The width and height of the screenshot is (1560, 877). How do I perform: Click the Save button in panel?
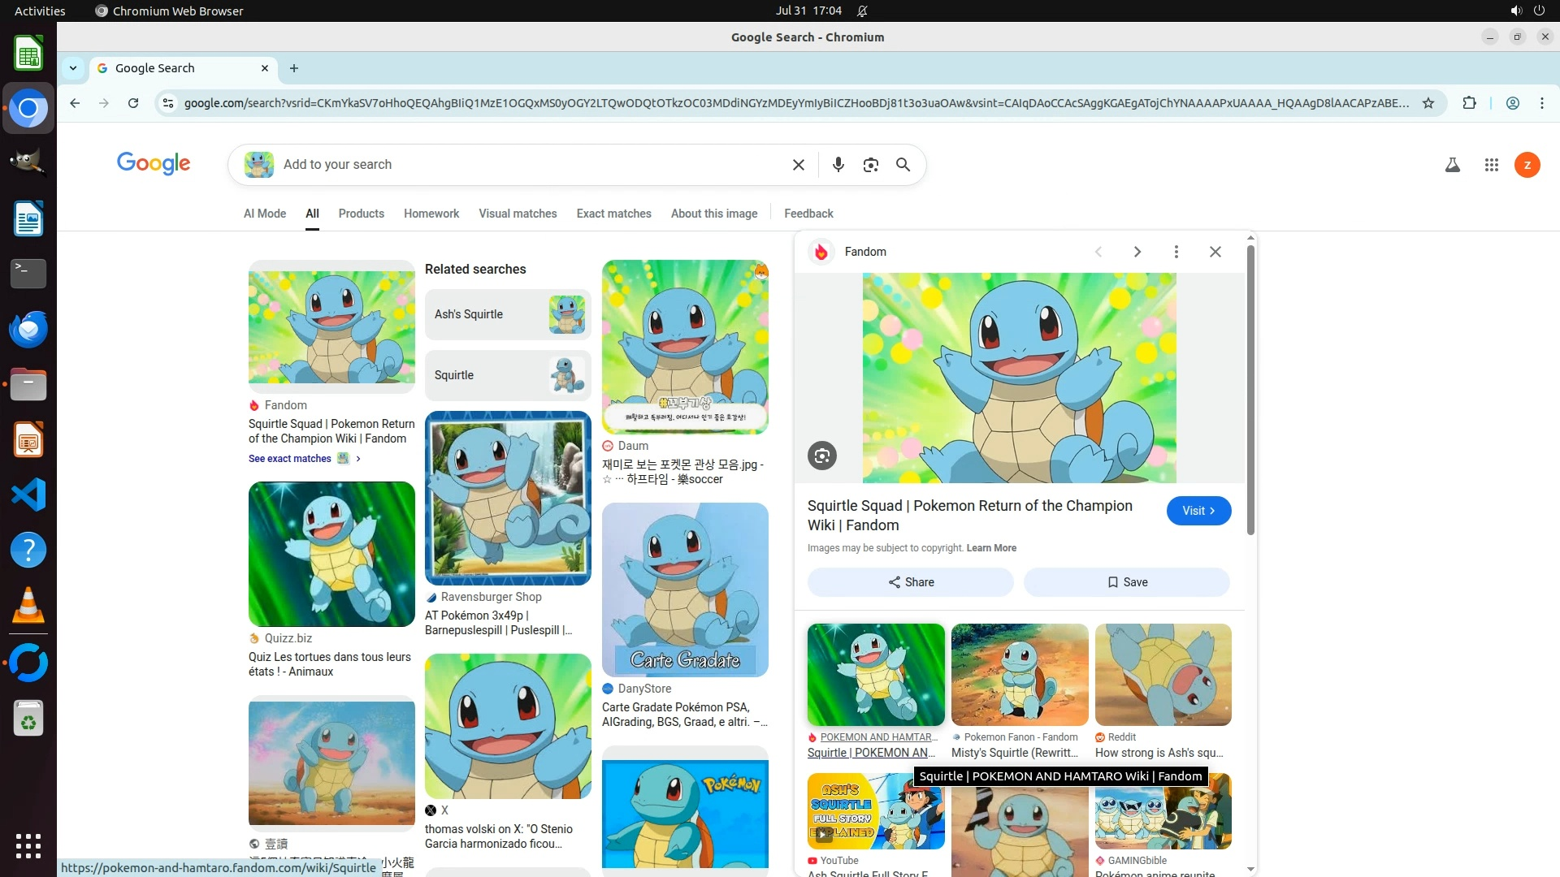(1126, 582)
